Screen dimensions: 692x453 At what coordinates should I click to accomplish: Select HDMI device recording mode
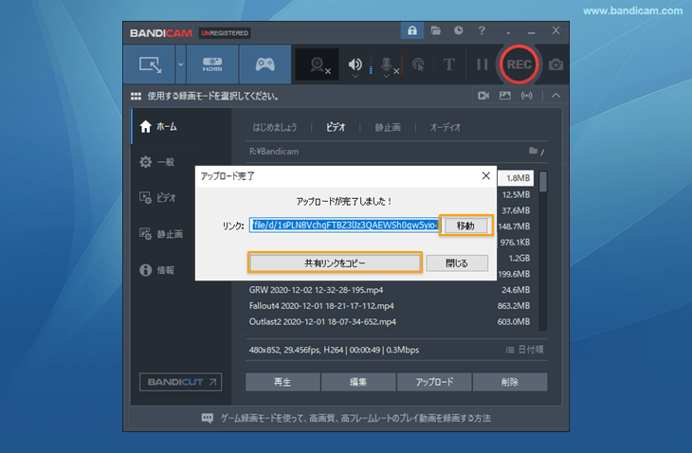(212, 64)
